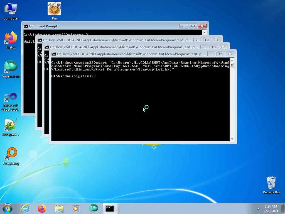
Task: Select the Command Prompt taskbar button
Action: pyautogui.click(x=110, y=208)
